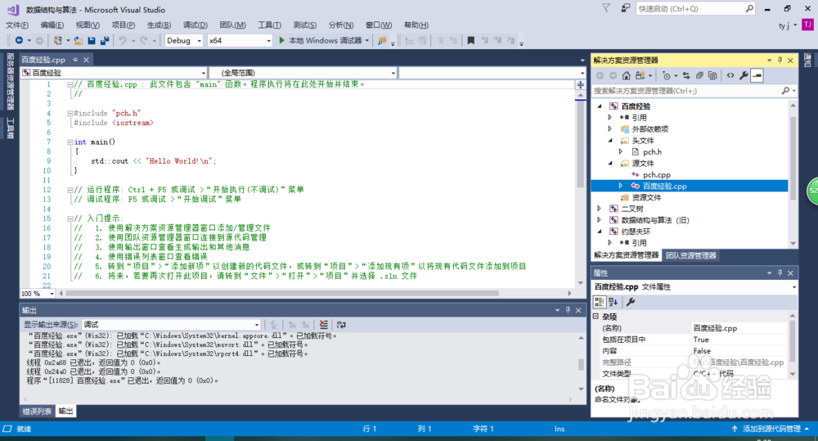Toggle Show All Files in Solution Explorer

point(712,75)
